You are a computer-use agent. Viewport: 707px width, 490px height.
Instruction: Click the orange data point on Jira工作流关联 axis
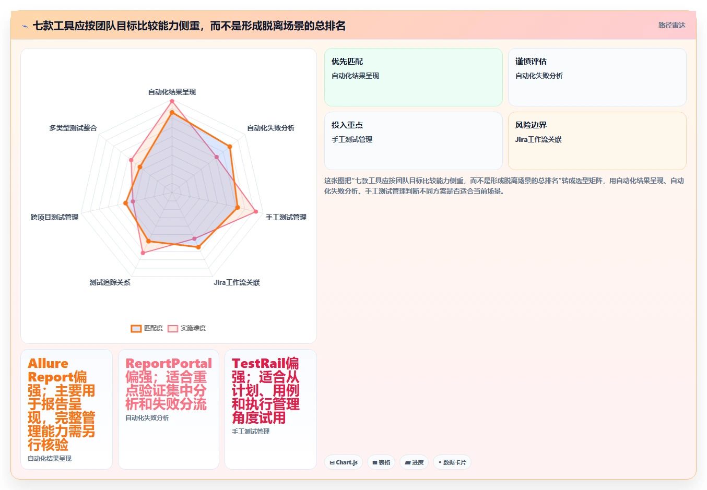click(x=198, y=247)
